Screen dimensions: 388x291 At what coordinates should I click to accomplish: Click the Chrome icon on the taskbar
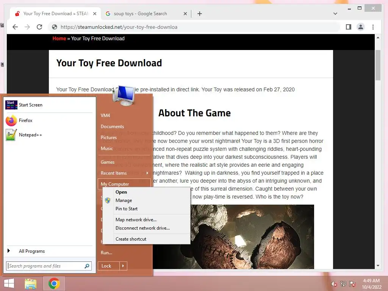point(54,283)
